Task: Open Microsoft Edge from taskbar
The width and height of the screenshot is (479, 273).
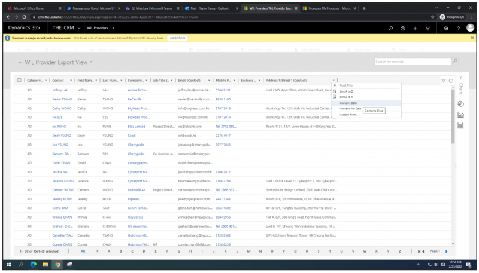Action: pyautogui.click(x=34, y=265)
